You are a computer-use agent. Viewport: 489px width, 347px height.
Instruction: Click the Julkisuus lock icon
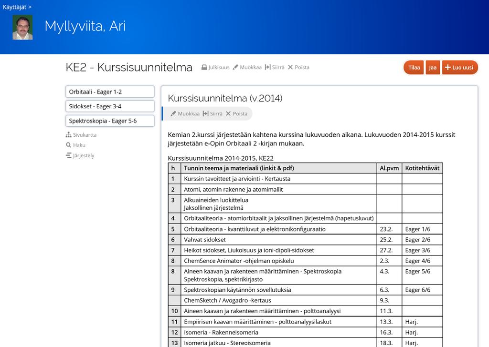pyautogui.click(x=204, y=67)
